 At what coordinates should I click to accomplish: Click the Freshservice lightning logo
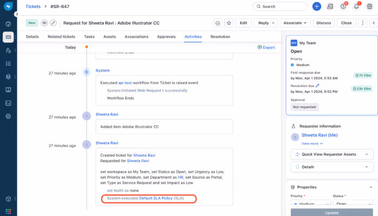8,6
